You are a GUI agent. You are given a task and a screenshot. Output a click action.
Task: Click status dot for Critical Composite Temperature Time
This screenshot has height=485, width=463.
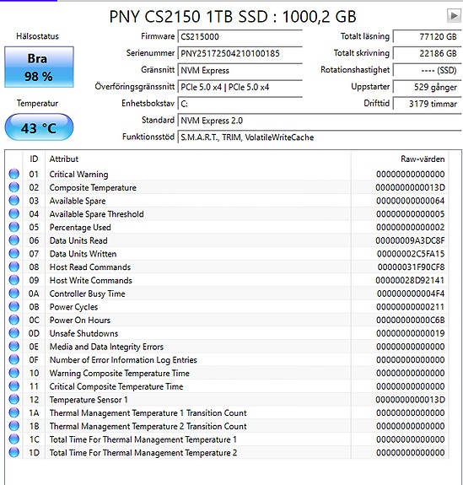click(x=14, y=386)
